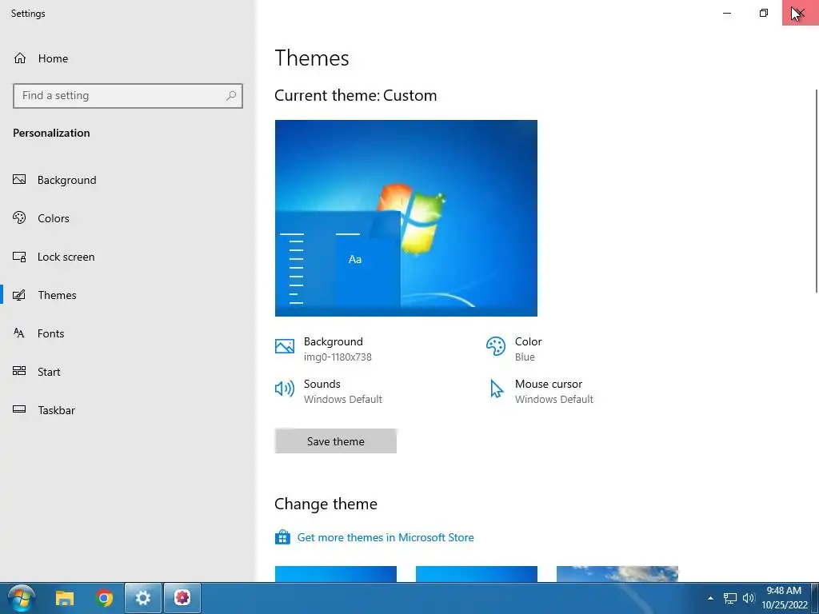Click the Mouse cursor arrow icon
Viewport: 819px width, 614px height.
pos(496,389)
